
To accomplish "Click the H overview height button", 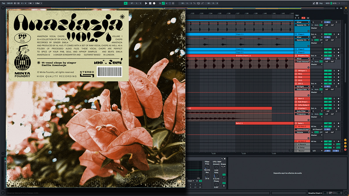I will 337,8.
